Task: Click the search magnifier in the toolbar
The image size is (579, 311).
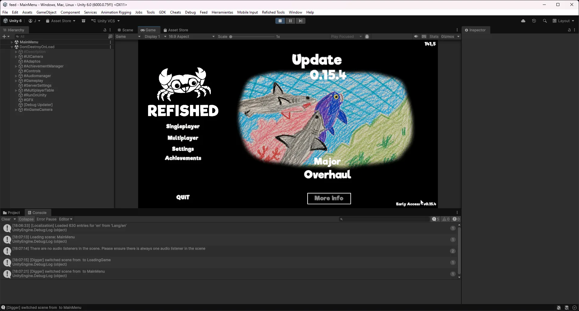Action: (545, 21)
